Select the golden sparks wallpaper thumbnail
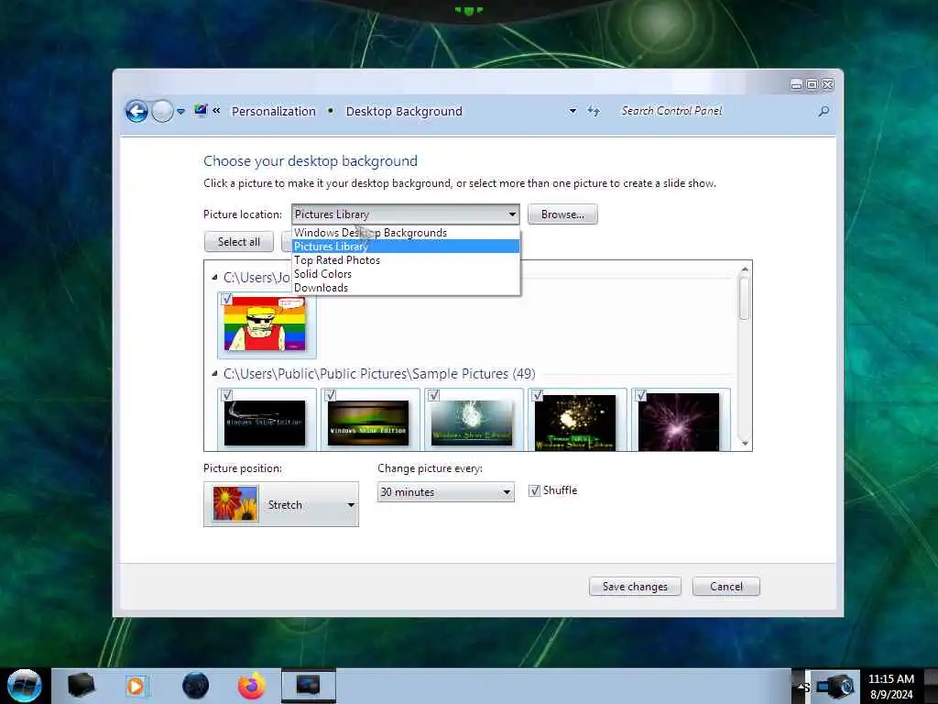The height and width of the screenshot is (704, 938). pos(575,423)
